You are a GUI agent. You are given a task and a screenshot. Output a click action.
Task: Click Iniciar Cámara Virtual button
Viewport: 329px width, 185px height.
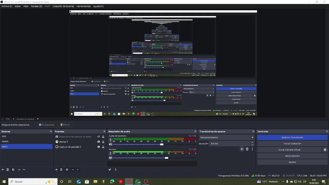pos(289,150)
